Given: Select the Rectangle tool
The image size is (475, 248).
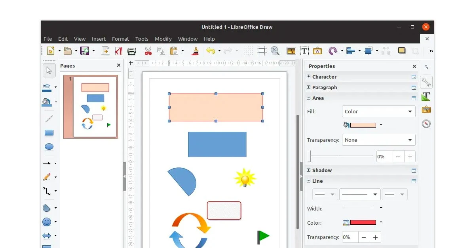Looking at the screenshot, I should [49, 132].
